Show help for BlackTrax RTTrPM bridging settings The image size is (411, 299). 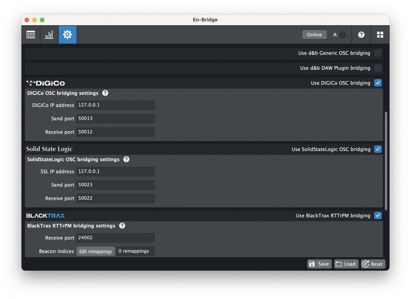pyautogui.click(x=122, y=226)
